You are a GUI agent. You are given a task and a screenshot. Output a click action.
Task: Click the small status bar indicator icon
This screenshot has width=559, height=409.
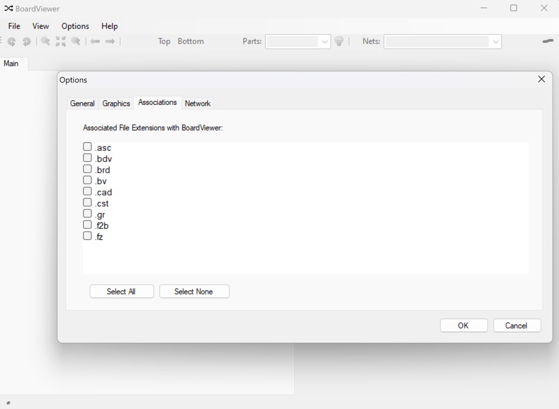[x=8, y=403]
